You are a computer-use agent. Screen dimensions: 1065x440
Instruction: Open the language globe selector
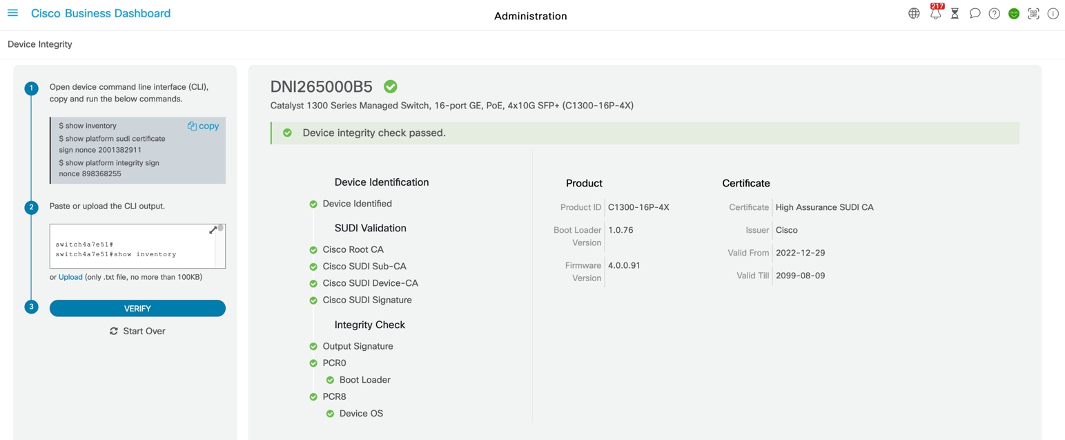click(913, 13)
